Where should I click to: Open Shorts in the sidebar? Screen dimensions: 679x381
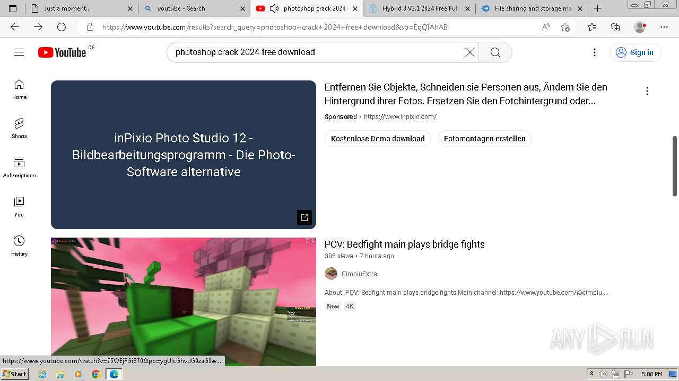pos(19,129)
